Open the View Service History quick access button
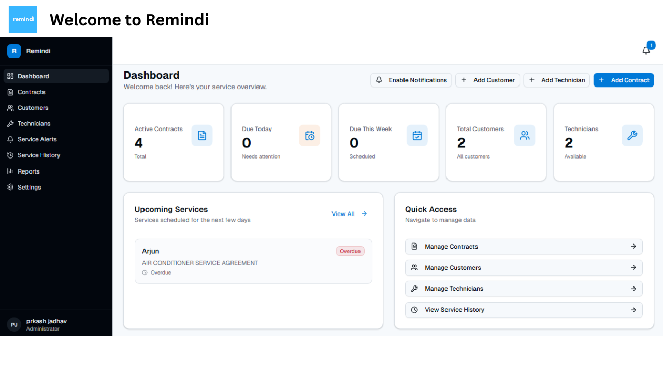This screenshot has height=373, width=663. [x=524, y=310]
